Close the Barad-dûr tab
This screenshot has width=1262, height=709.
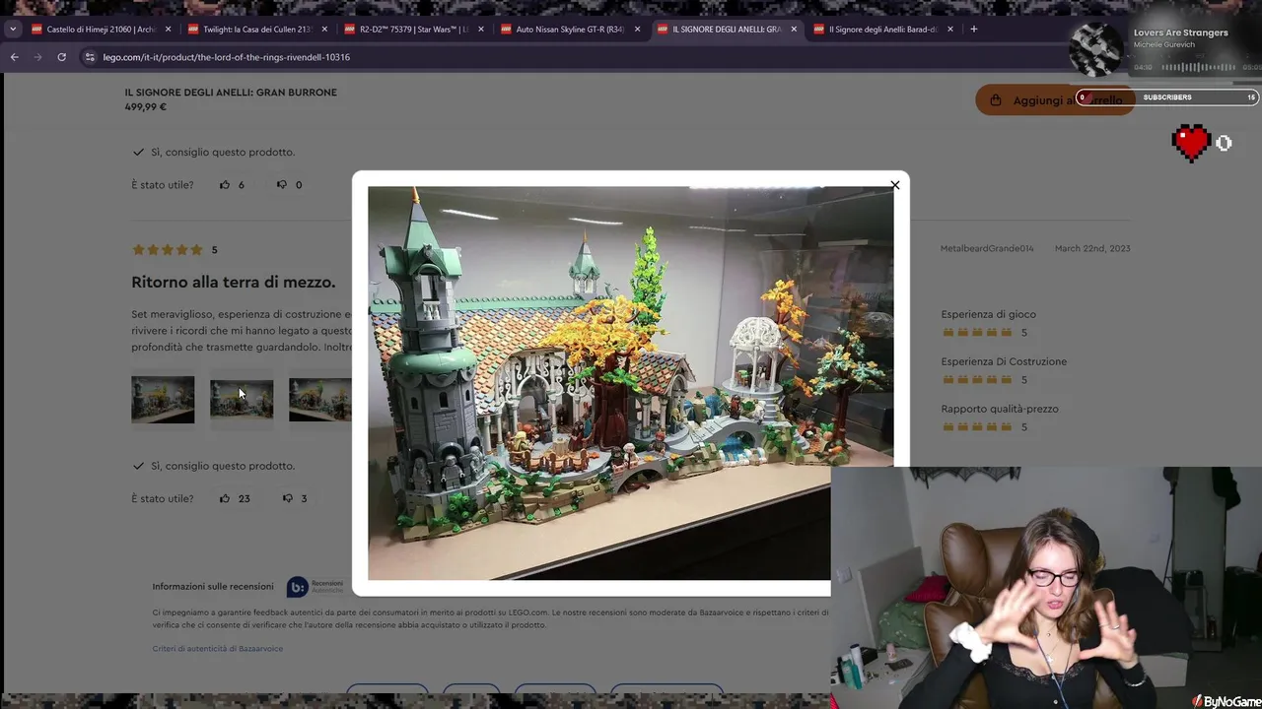(950, 30)
